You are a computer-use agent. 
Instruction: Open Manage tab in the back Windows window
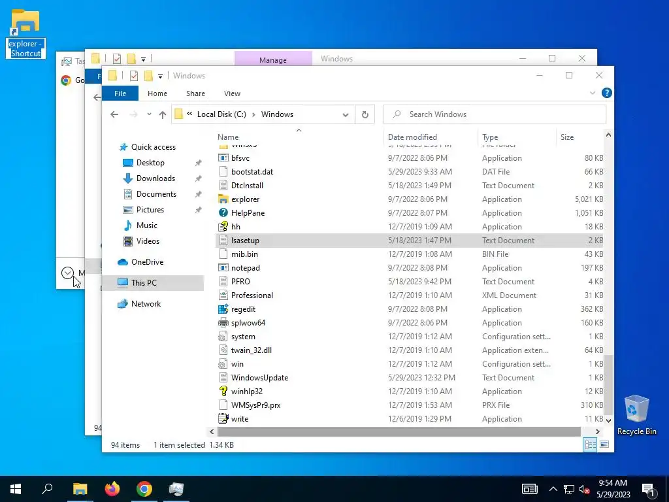[x=273, y=59]
